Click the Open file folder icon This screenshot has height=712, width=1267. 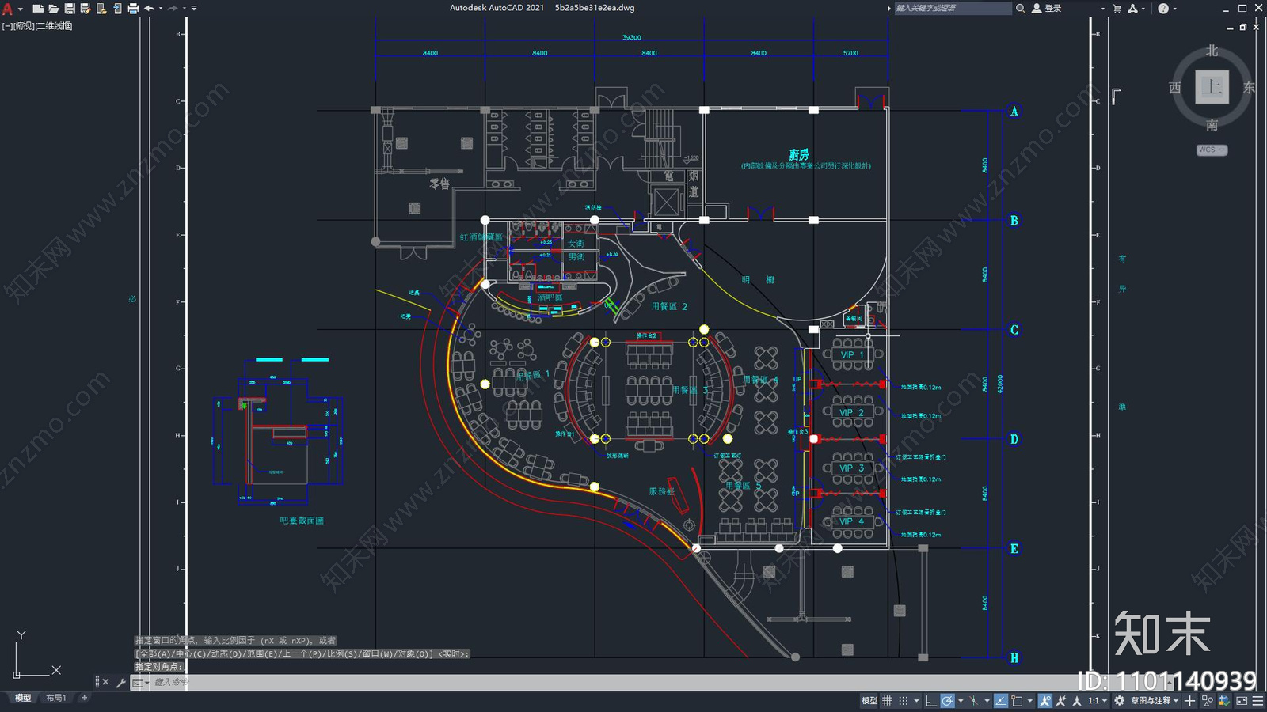(x=53, y=8)
